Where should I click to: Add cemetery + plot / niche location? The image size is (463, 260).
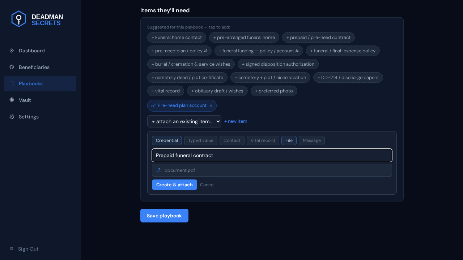coord(270,77)
